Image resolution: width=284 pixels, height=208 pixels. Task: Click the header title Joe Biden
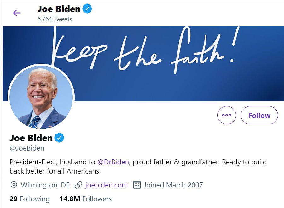pos(59,9)
